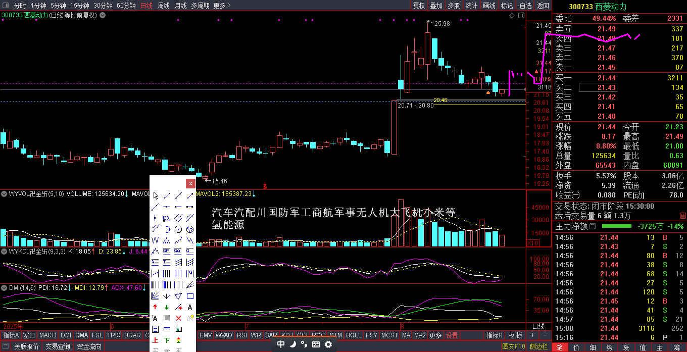Toggle the 统计 statistics button

click(x=471, y=6)
